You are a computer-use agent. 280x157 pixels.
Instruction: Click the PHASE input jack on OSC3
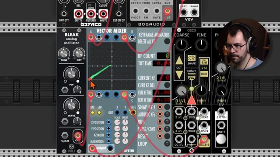pyautogui.click(x=192, y=125)
